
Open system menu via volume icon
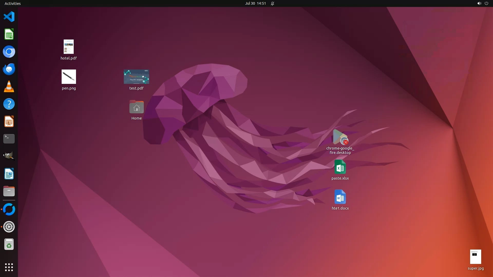[479, 3]
